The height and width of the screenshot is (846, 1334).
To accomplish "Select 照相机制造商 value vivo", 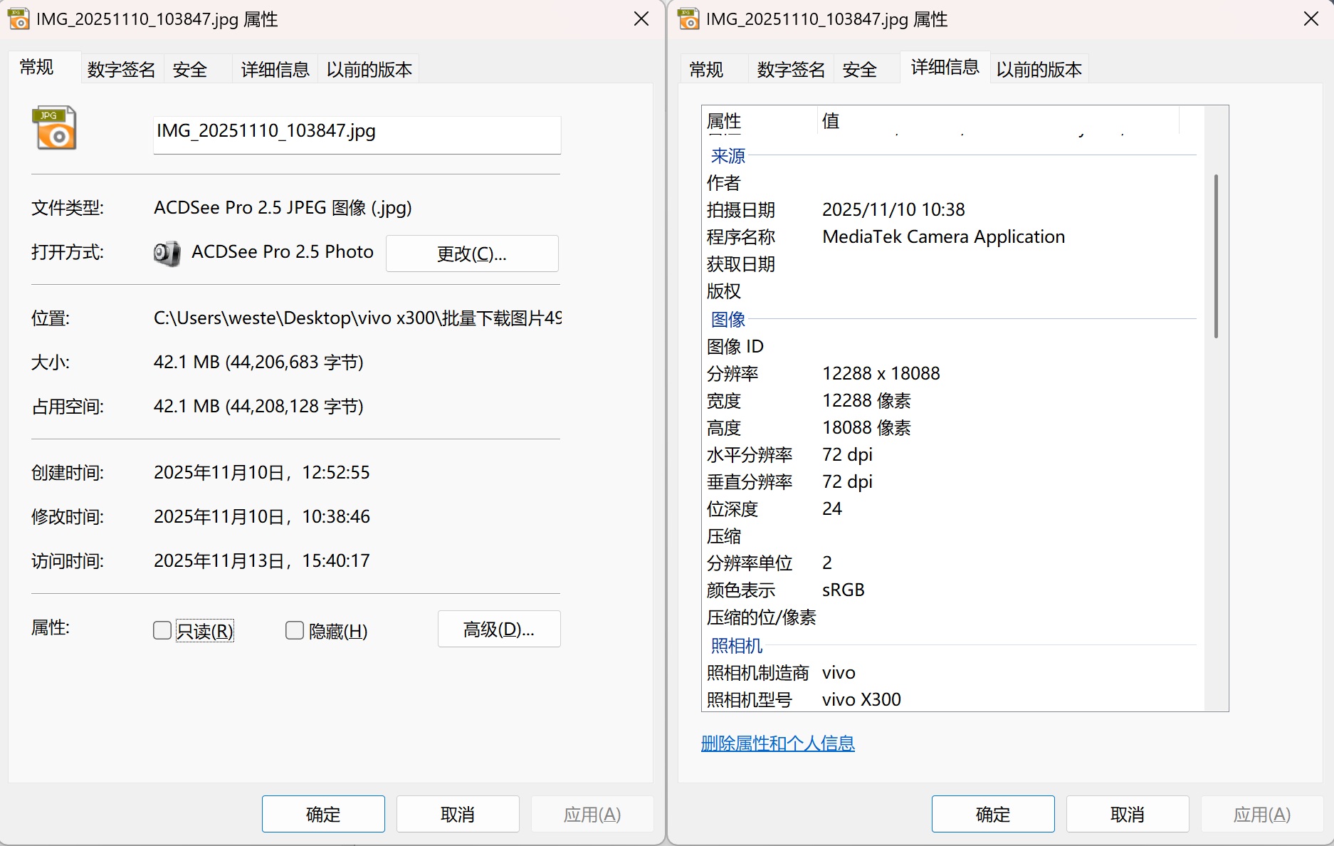I will (x=839, y=672).
